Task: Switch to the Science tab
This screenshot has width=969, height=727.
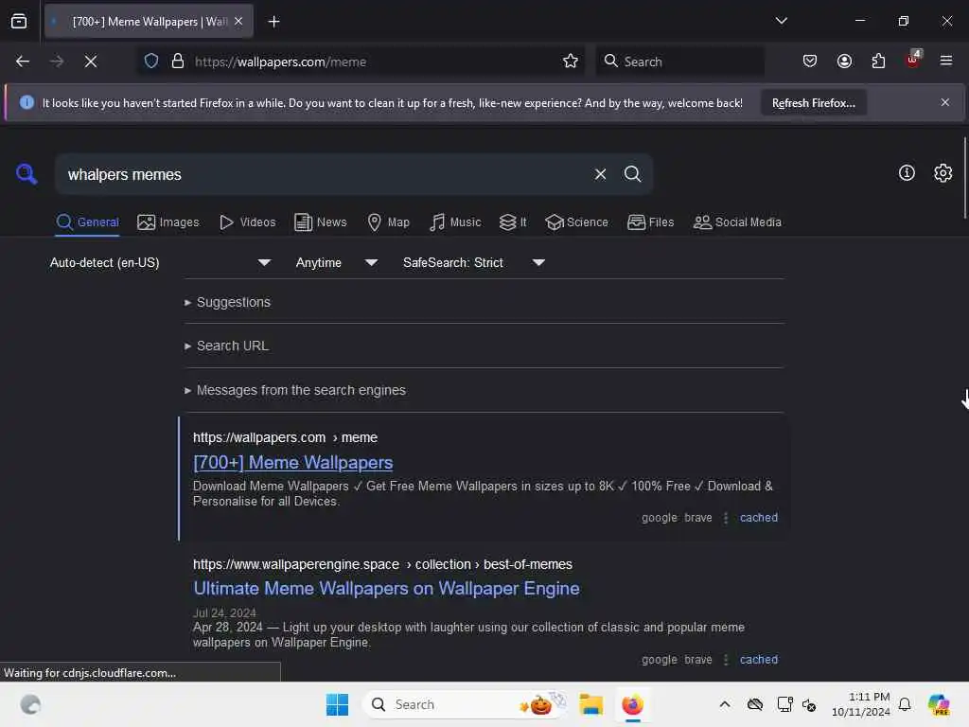Action: tap(576, 222)
